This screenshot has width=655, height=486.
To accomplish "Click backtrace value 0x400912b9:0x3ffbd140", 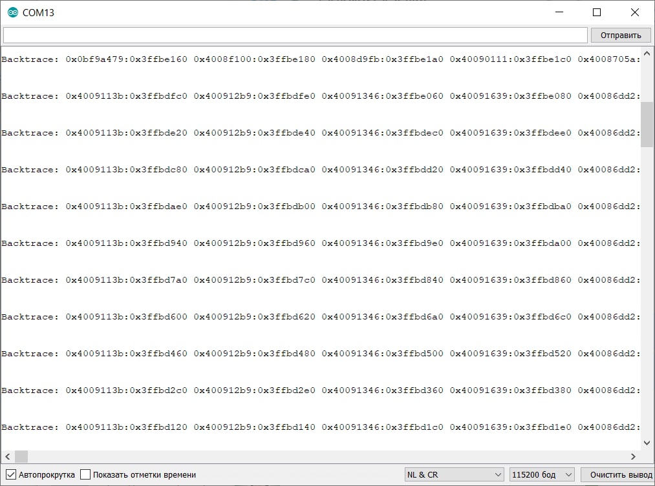I will tap(254, 427).
